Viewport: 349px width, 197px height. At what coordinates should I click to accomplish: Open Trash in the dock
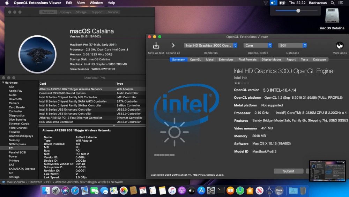[x=303, y=191]
